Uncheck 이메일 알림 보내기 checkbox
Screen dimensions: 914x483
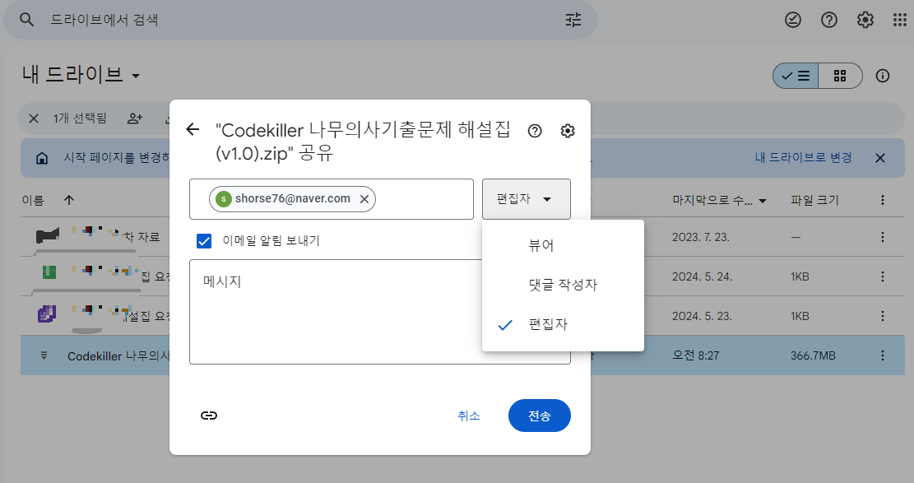point(204,240)
